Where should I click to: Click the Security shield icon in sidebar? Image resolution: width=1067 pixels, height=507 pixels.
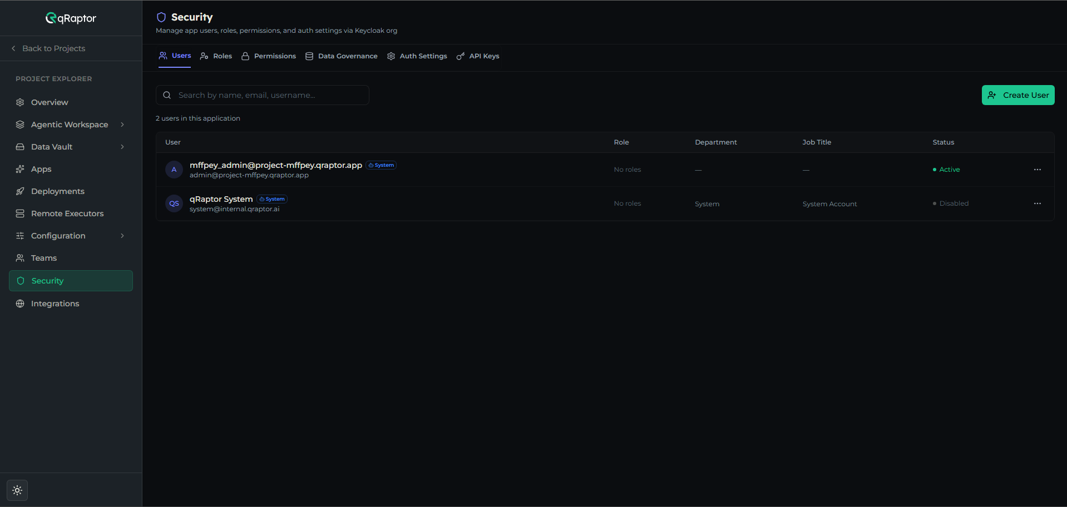pyautogui.click(x=21, y=281)
